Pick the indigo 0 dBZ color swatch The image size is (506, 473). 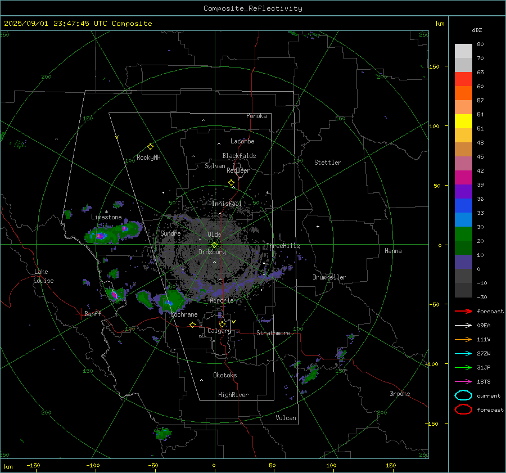(463, 262)
